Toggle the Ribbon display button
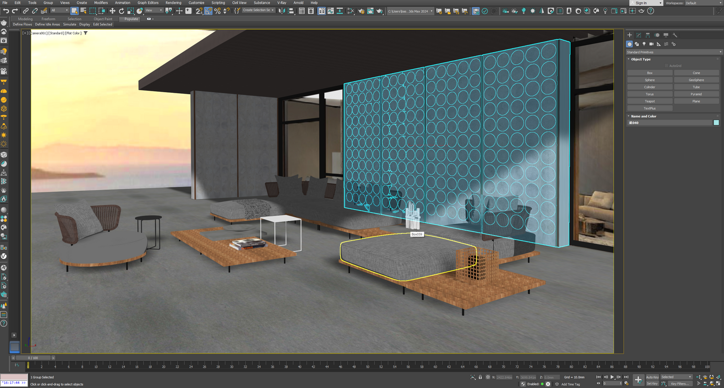This screenshot has width=724, height=388. pos(322,11)
